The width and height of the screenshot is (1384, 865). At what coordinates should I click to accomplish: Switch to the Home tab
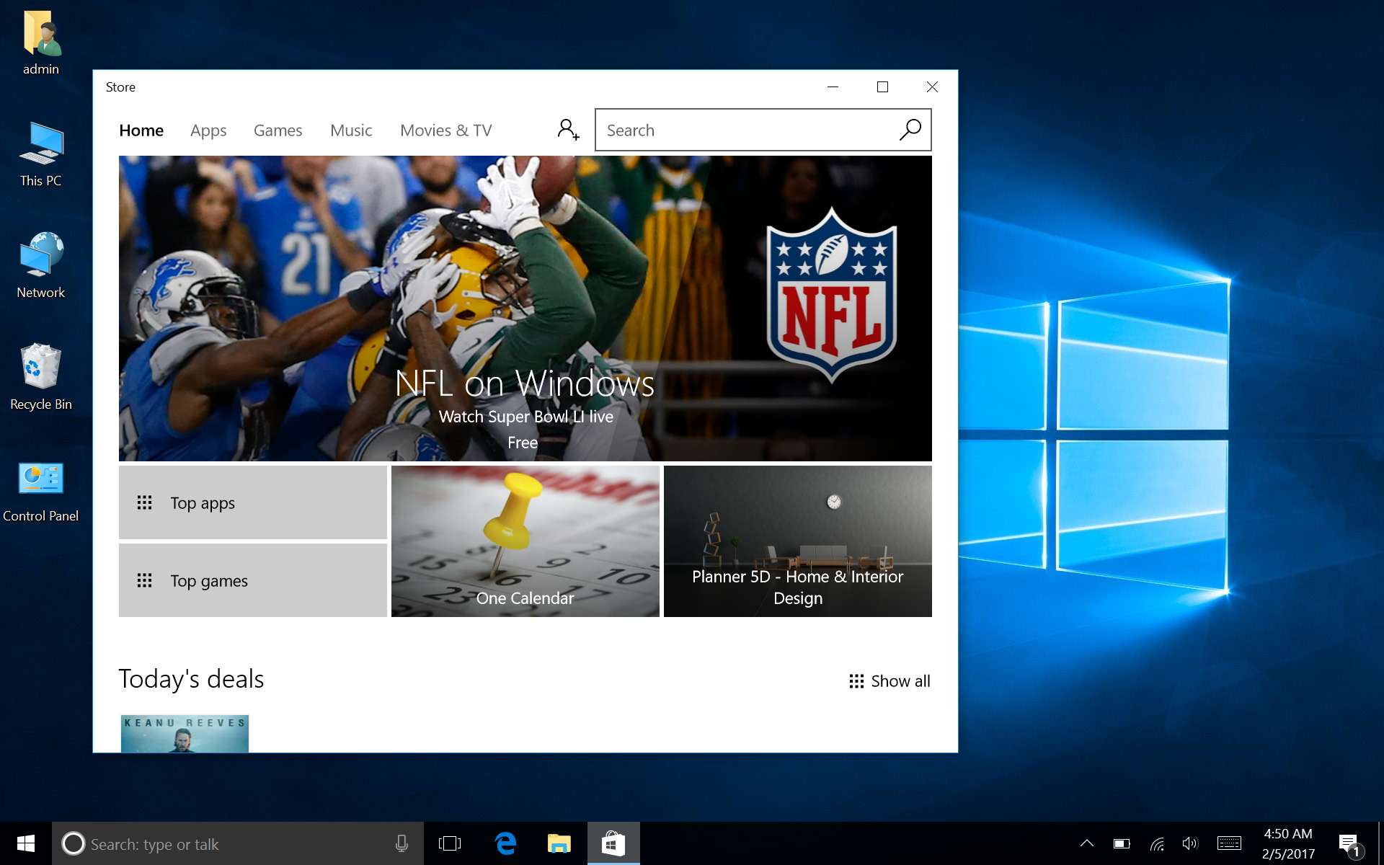pos(141,130)
